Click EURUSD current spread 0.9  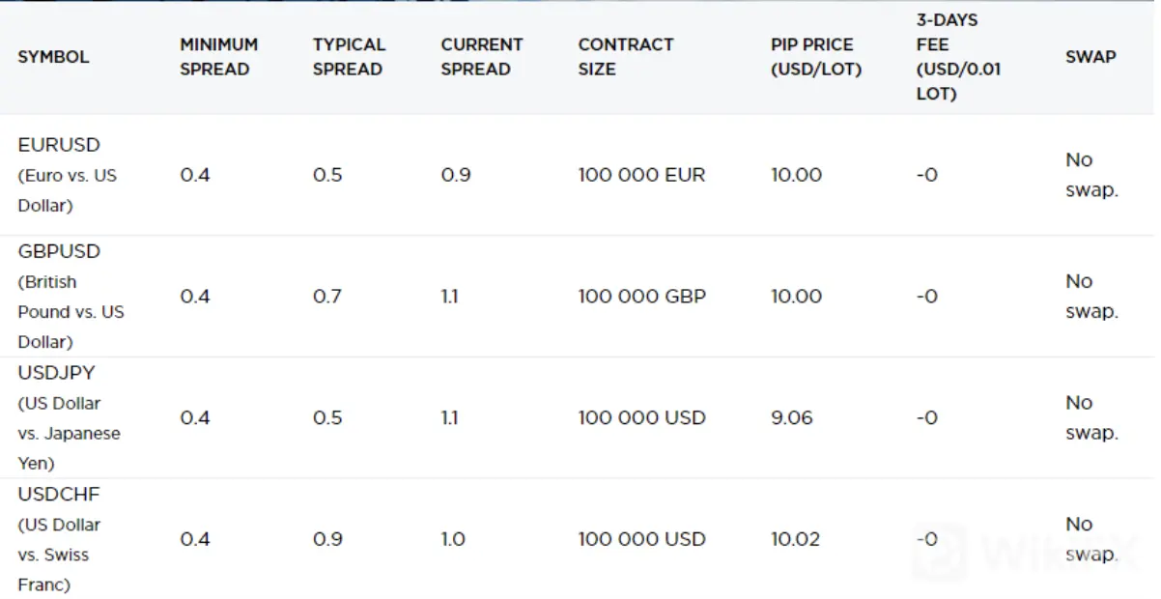point(456,175)
